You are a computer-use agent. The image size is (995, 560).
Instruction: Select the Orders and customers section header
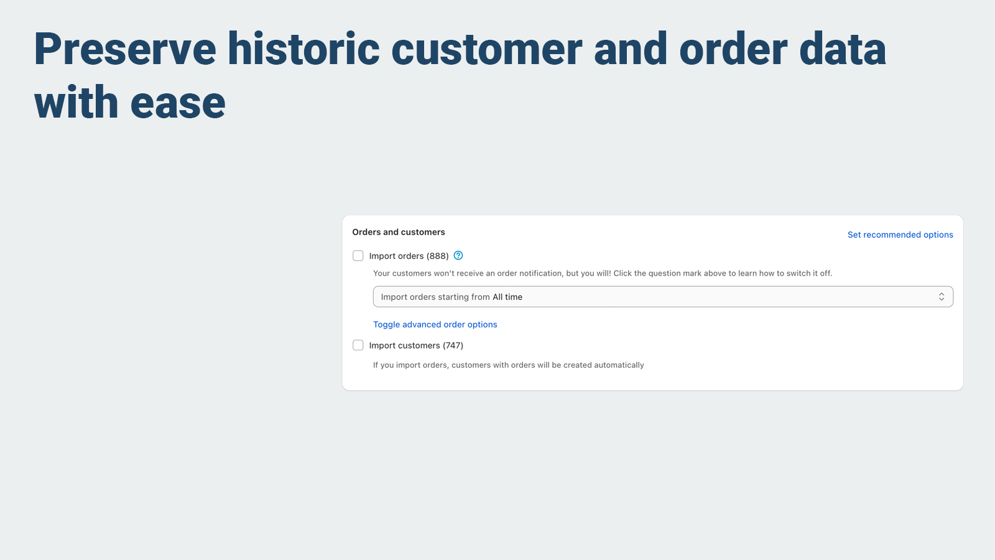point(398,231)
